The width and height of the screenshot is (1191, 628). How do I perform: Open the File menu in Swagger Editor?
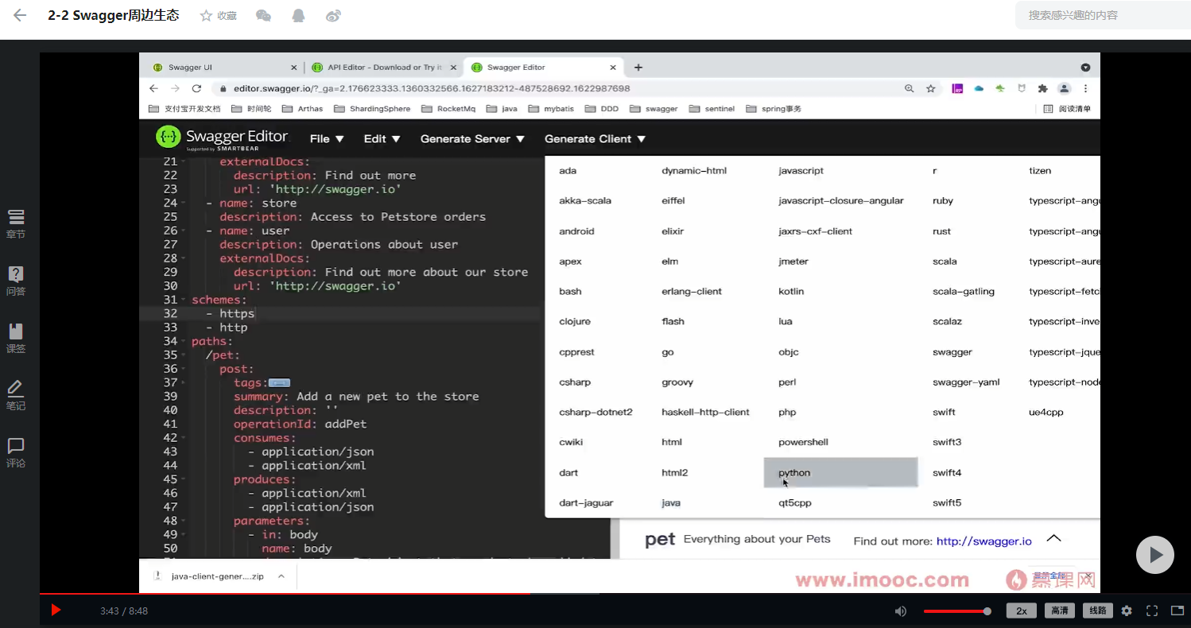[x=327, y=138]
